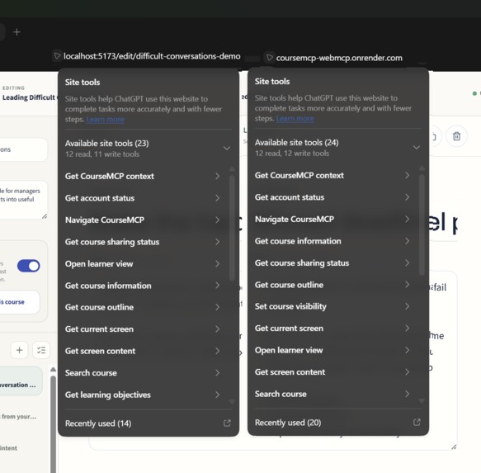Click the localhost:5173 address bar URL
The height and width of the screenshot is (473, 481).
tap(152, 56)
